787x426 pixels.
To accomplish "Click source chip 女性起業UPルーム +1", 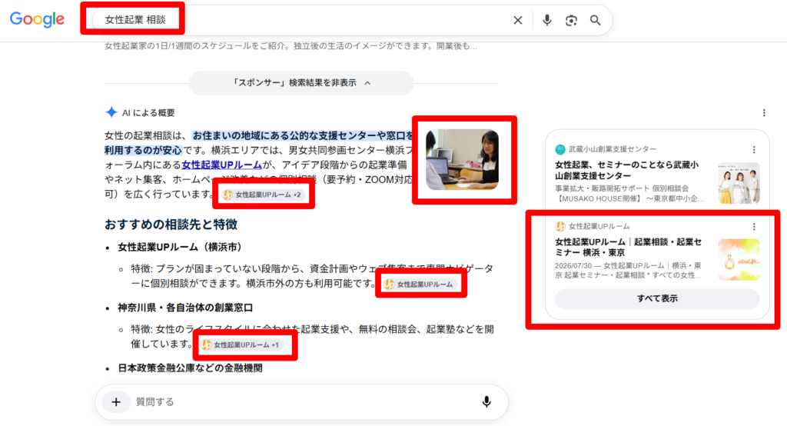I will [241, 344].
